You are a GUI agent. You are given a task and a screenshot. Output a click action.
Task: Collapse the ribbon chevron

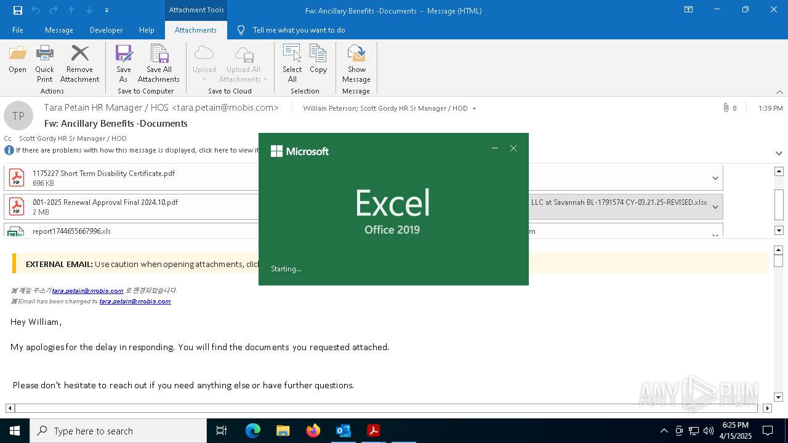point(779,92)
